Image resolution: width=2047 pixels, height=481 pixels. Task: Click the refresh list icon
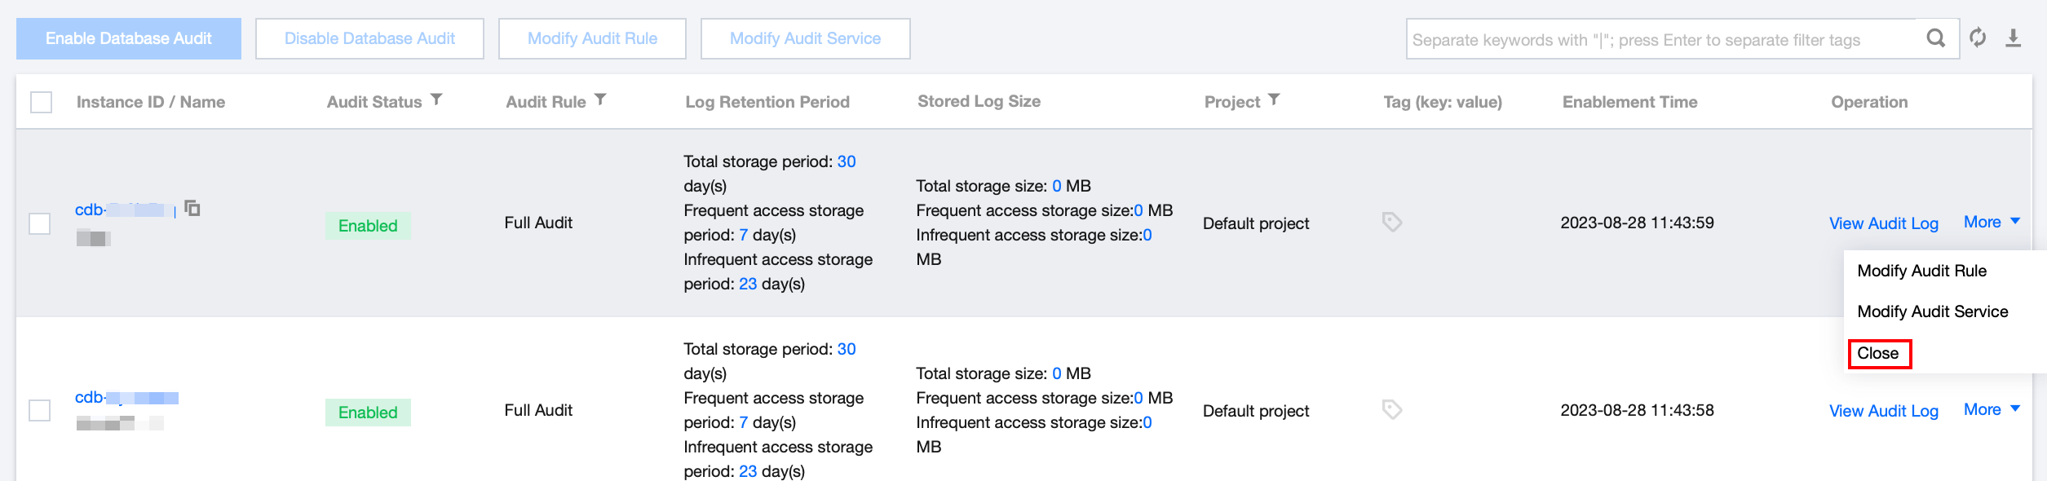pyautogui.click(x=1978, y=38)
